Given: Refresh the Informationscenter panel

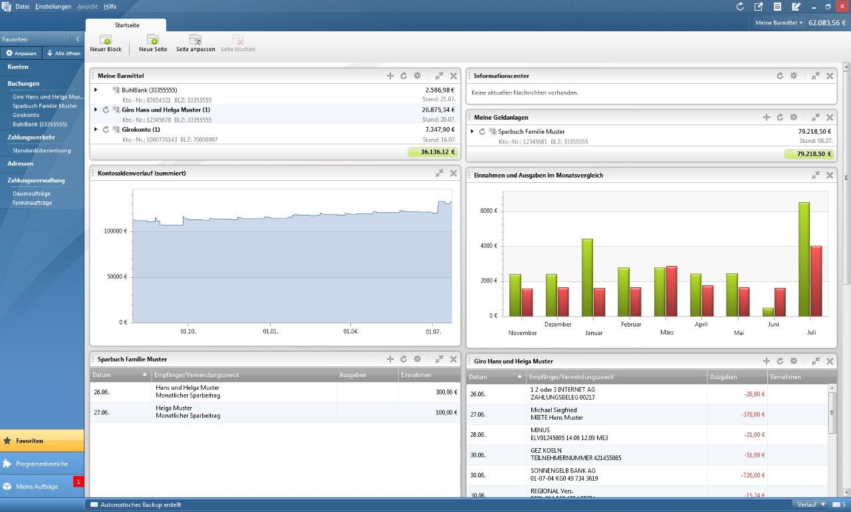Looking at the screenshot, I should click(780, 76).
